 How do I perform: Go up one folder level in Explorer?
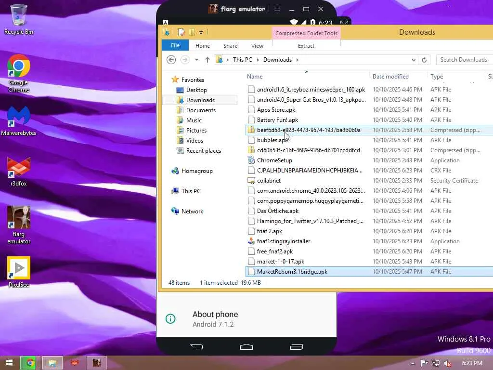tap(207, 59)
